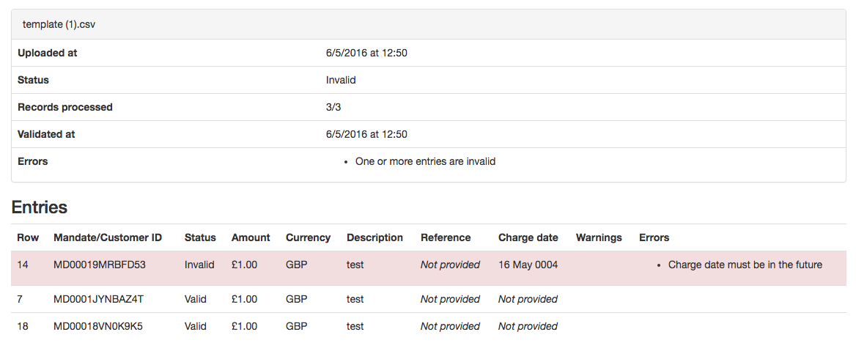This screenshot has height=343, width=856.
Task: Select mandate ID MD0001JYNBAZ4T
Action: tap(99, 299)
